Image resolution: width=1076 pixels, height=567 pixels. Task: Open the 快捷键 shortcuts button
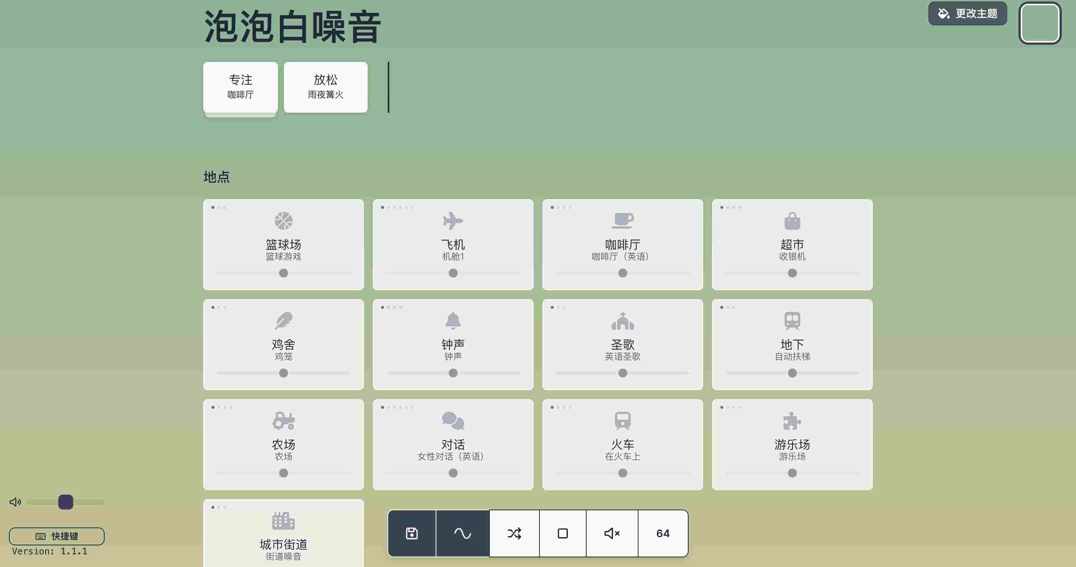(57, 536)
